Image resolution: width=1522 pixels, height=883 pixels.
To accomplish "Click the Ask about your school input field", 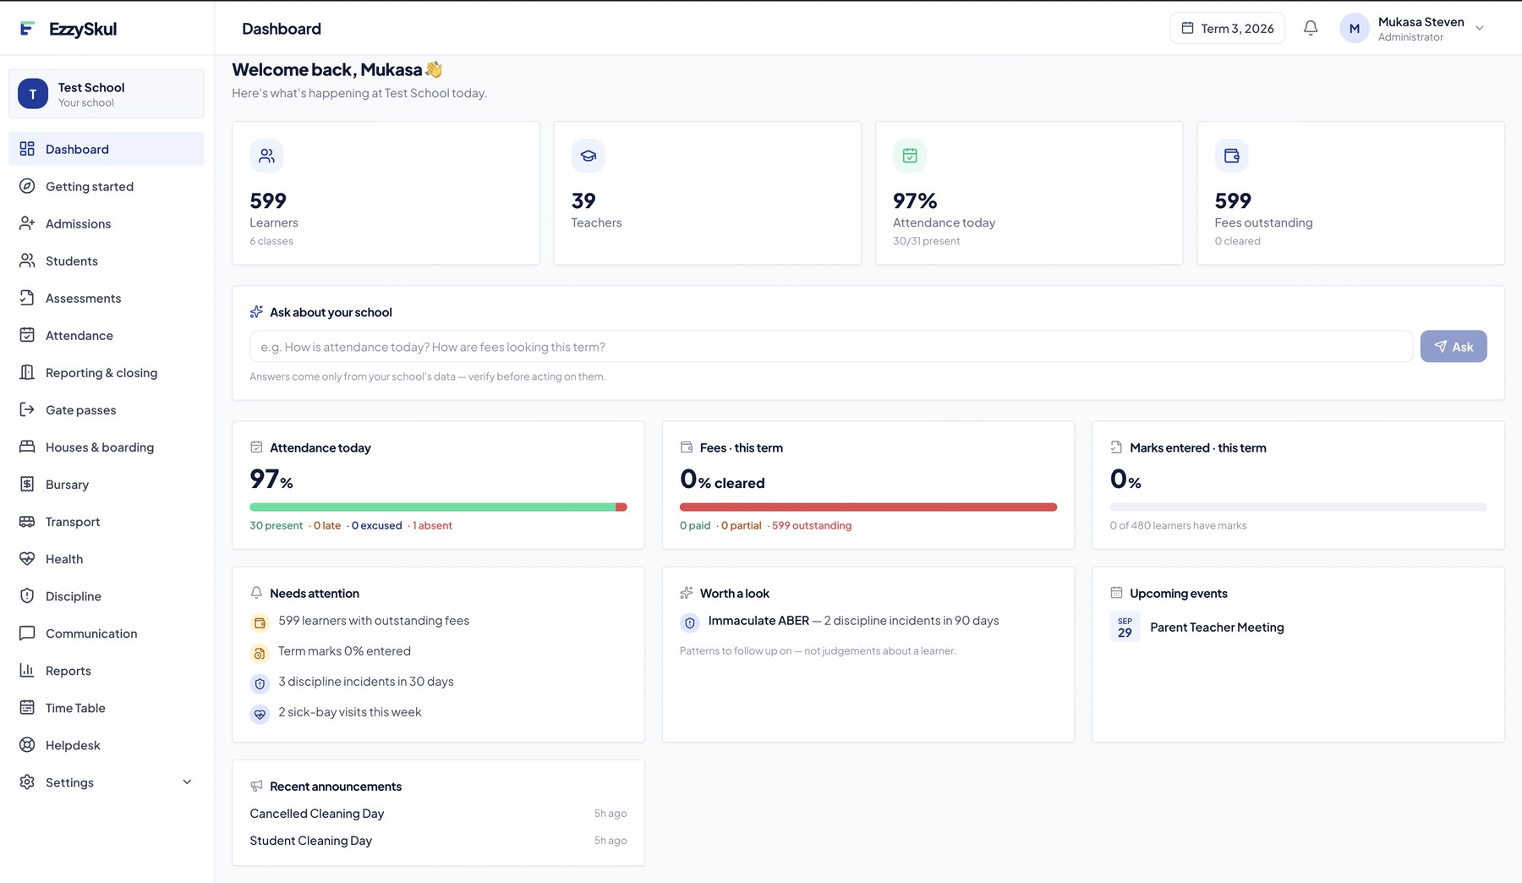I will click(831, 347).
